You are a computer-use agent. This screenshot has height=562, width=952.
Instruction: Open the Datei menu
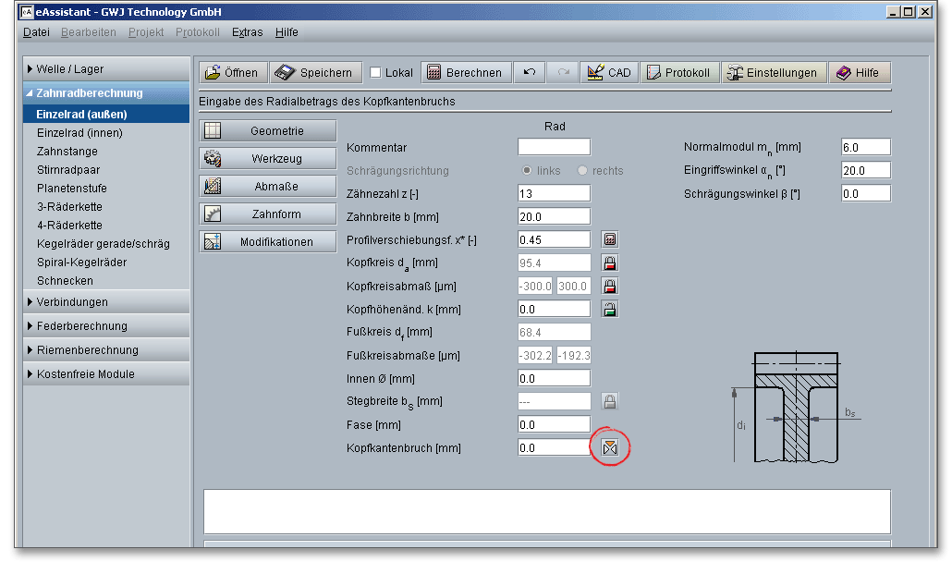click(x=36, y=32)
